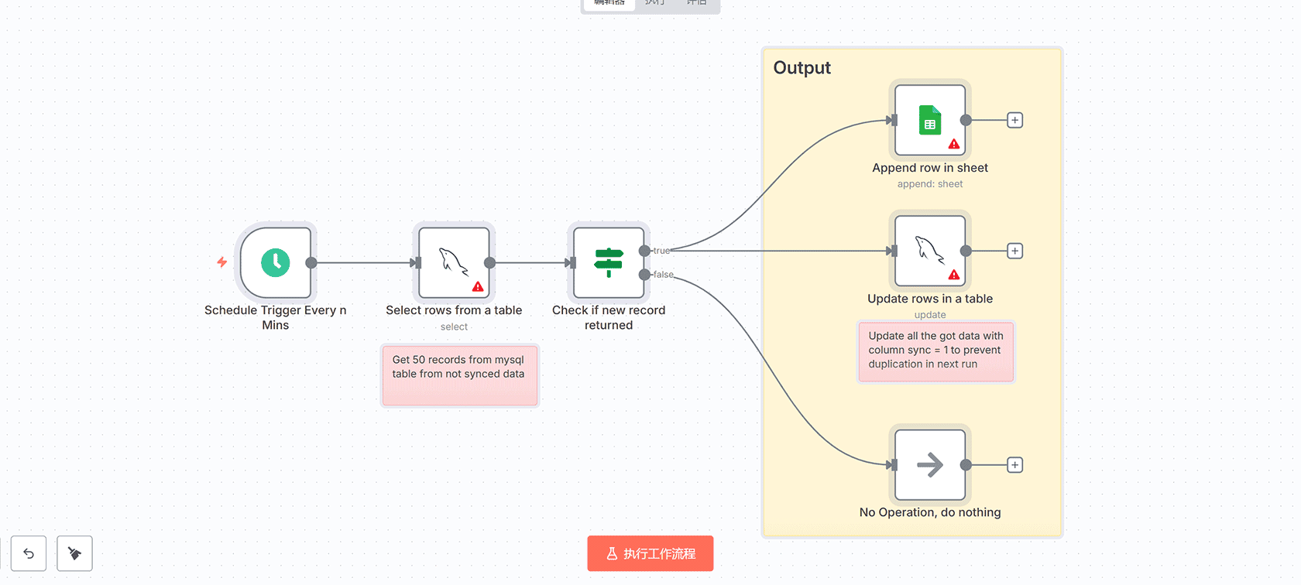
Task: Click the 执行工作流程 button
Action: (x=650, y=553)
